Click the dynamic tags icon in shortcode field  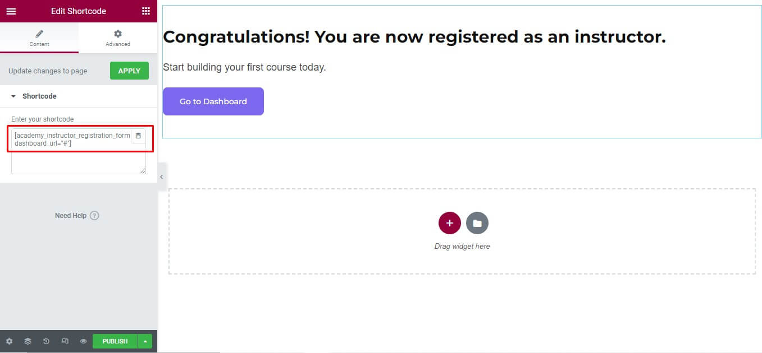138,136
